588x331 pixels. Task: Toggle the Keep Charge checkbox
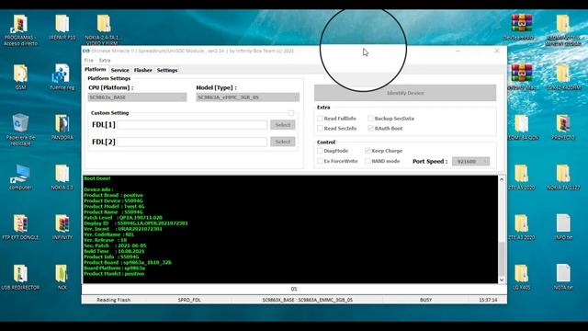[367, 151]
